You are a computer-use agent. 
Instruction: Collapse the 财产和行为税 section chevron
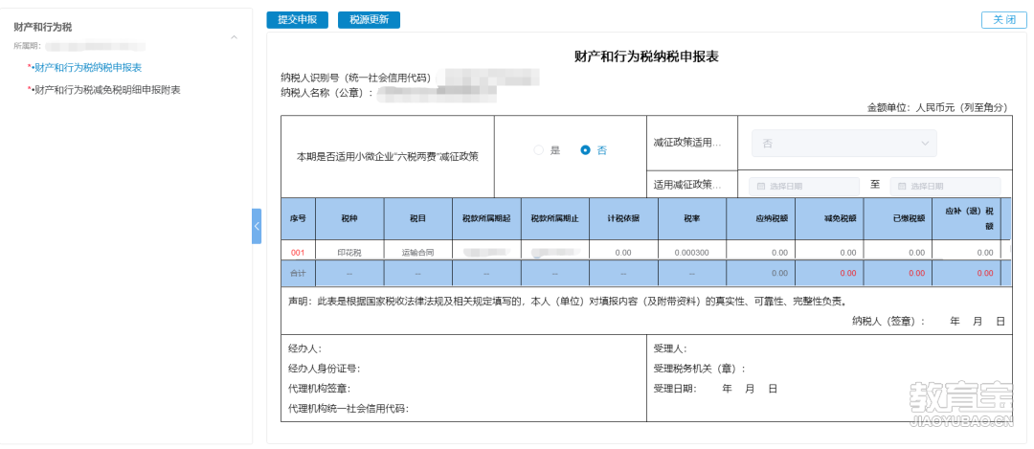235,37
